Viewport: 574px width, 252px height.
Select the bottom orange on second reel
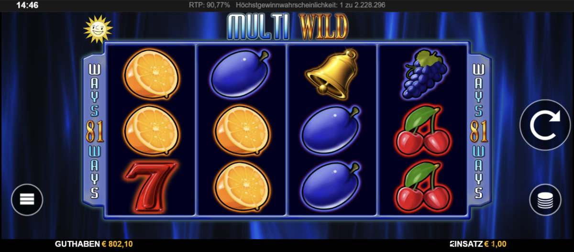click(242, 186)
